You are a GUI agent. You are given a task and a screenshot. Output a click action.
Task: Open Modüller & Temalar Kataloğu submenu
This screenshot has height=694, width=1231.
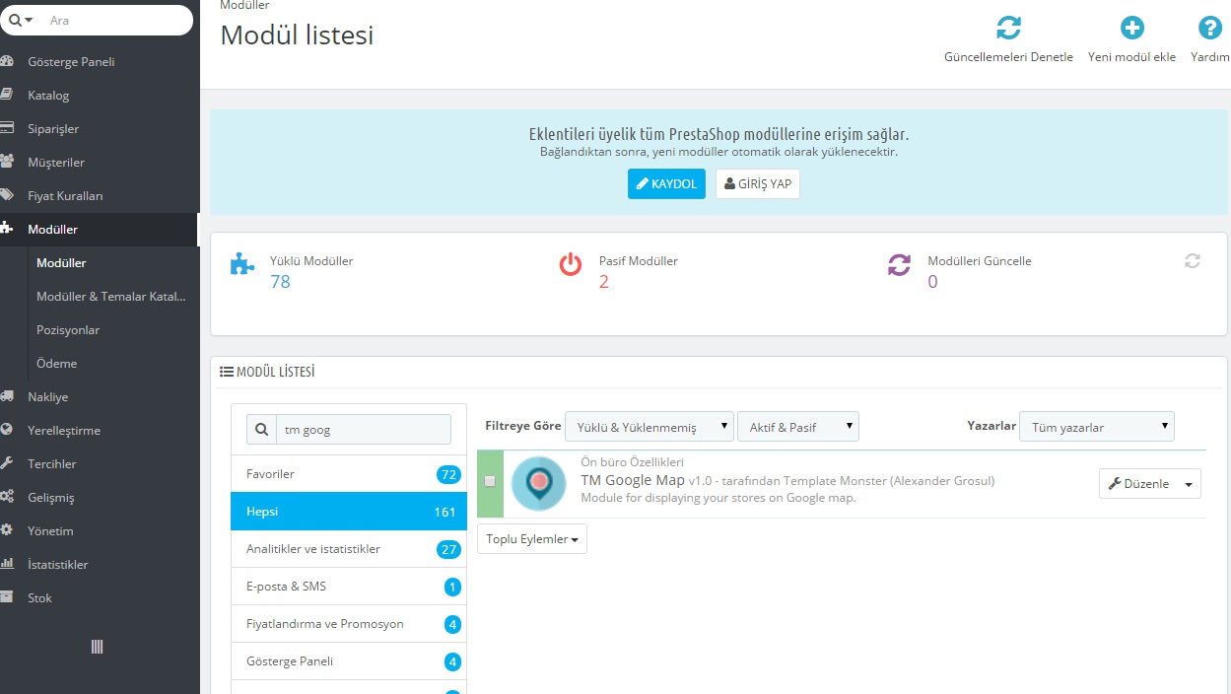tap(111, 296)
